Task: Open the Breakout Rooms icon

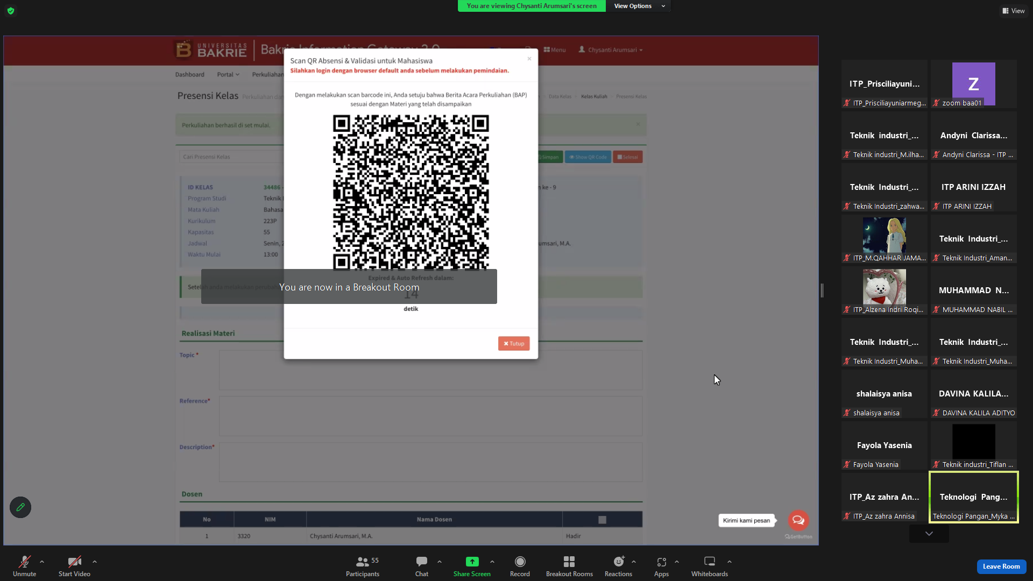Action: tap(569, 562)
